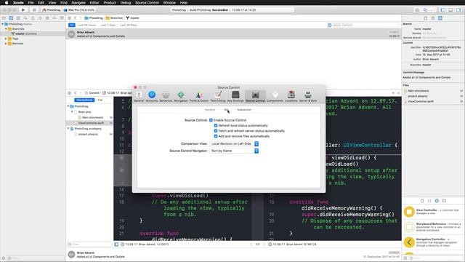Viewport: 465px width, 262px height.
Task: Hide the right inspector panel
Action: click(458, 9)
